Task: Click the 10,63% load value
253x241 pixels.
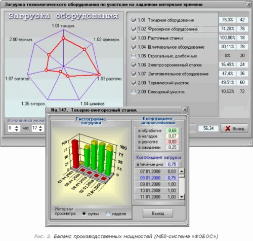Action: coord(227,91)
